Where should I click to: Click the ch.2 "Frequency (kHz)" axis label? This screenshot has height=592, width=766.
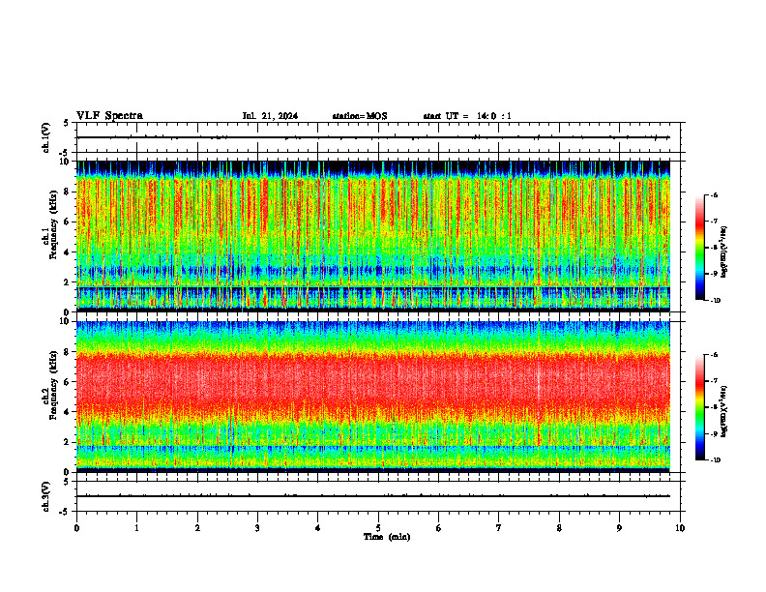click(x=52, y=386)
